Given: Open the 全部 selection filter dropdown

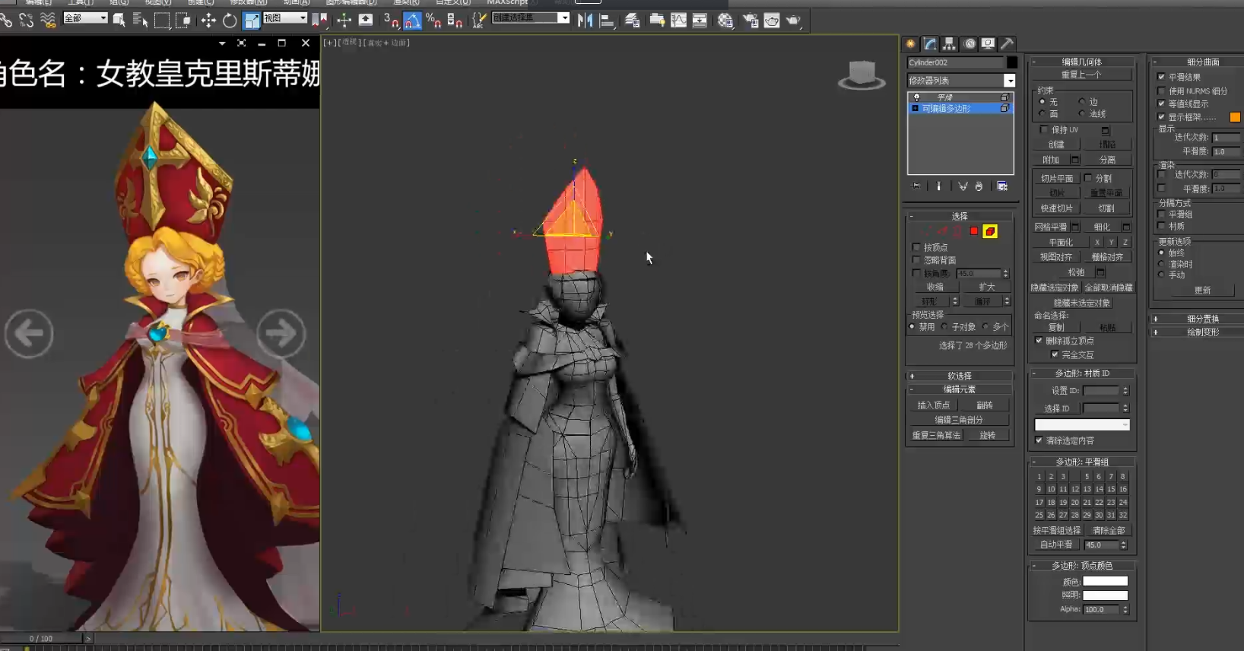Looking at the screenshot, I should [x=85, y=17].
